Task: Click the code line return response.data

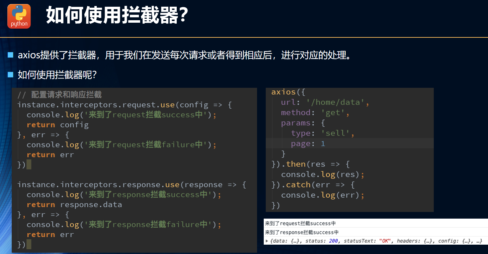Action: (74, 205)
